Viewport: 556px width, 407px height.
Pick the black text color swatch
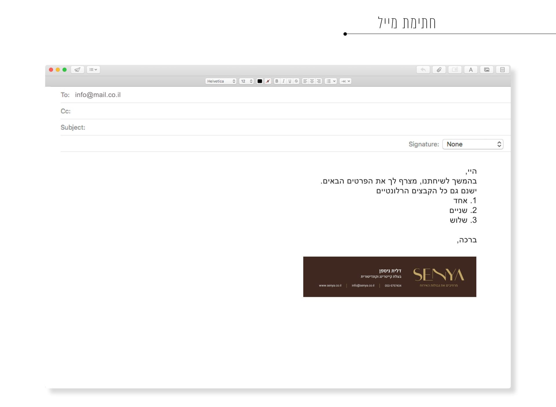(260, 81)
